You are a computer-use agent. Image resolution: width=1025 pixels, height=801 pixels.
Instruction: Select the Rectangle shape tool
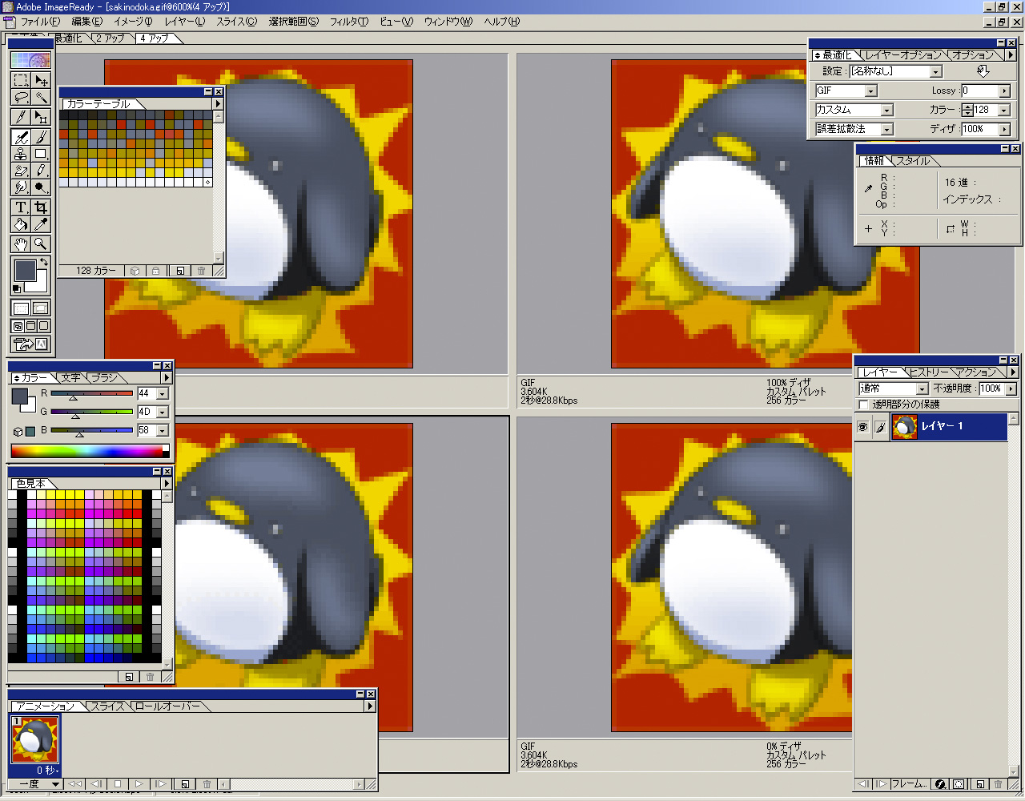click(41, 154)
